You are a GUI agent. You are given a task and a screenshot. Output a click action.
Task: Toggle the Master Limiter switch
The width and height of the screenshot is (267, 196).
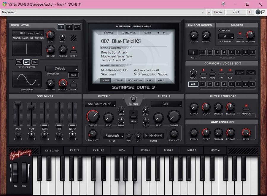[x=240, y=37]
